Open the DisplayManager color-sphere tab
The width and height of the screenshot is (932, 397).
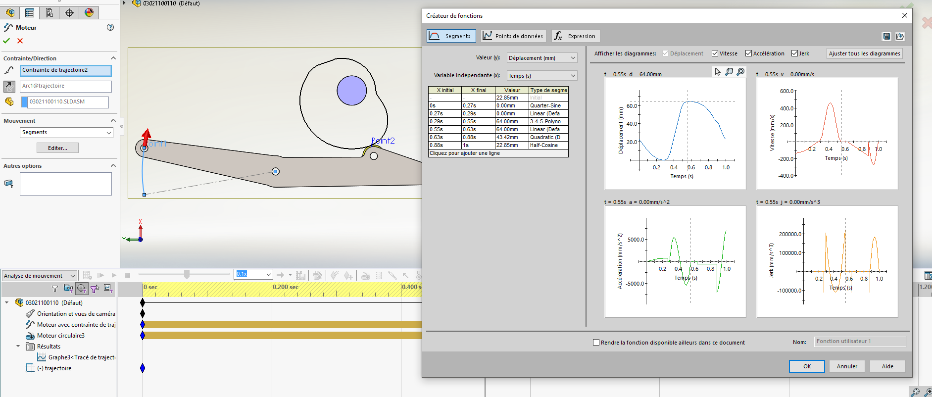point(89,13)
